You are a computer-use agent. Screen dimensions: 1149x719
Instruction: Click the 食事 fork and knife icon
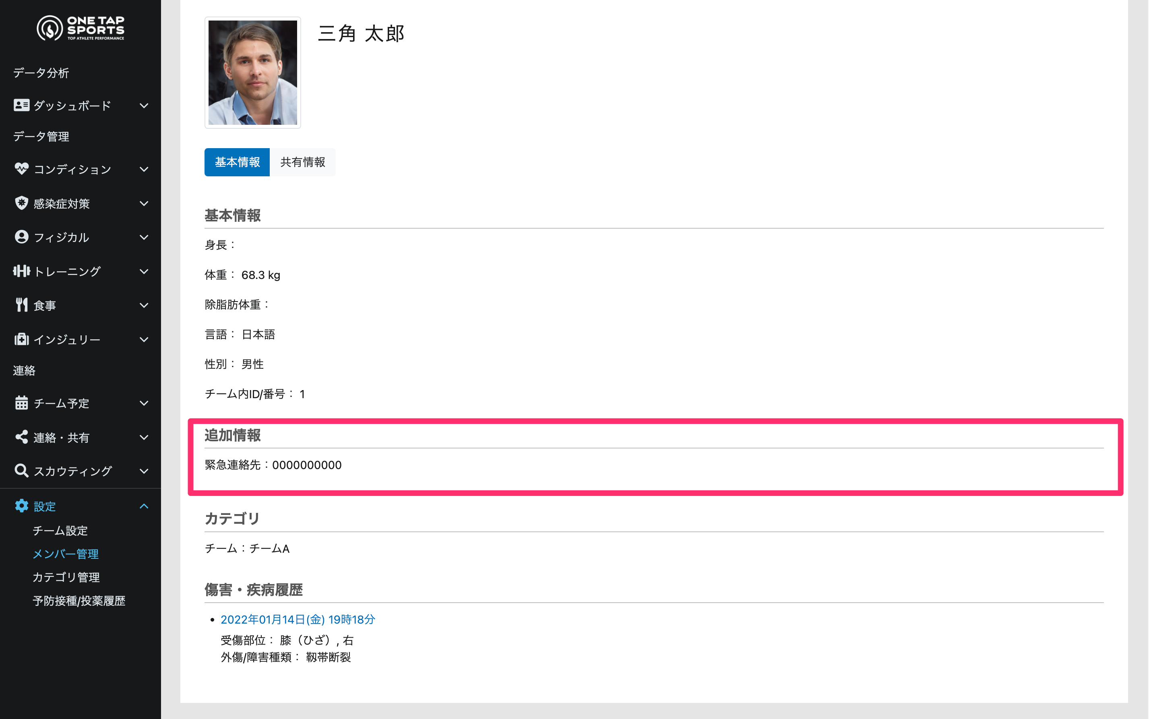(x=21, y=305)
